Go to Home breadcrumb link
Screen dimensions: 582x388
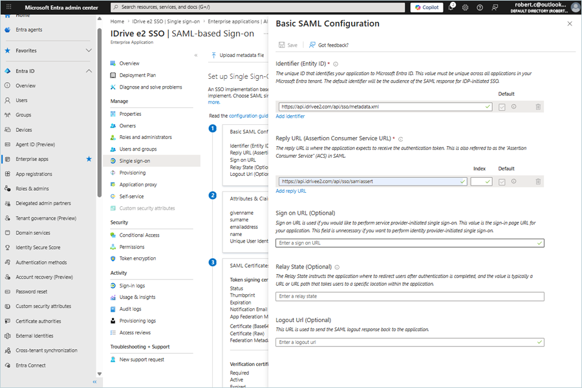pyautogui.click(x=117, y=21)
